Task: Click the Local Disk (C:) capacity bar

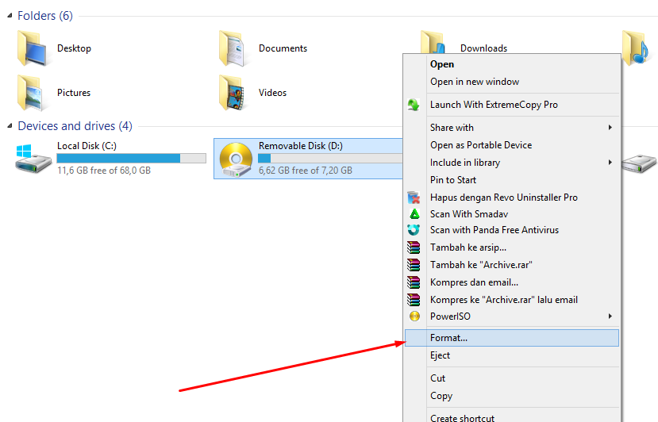Action: pos(131,158)
